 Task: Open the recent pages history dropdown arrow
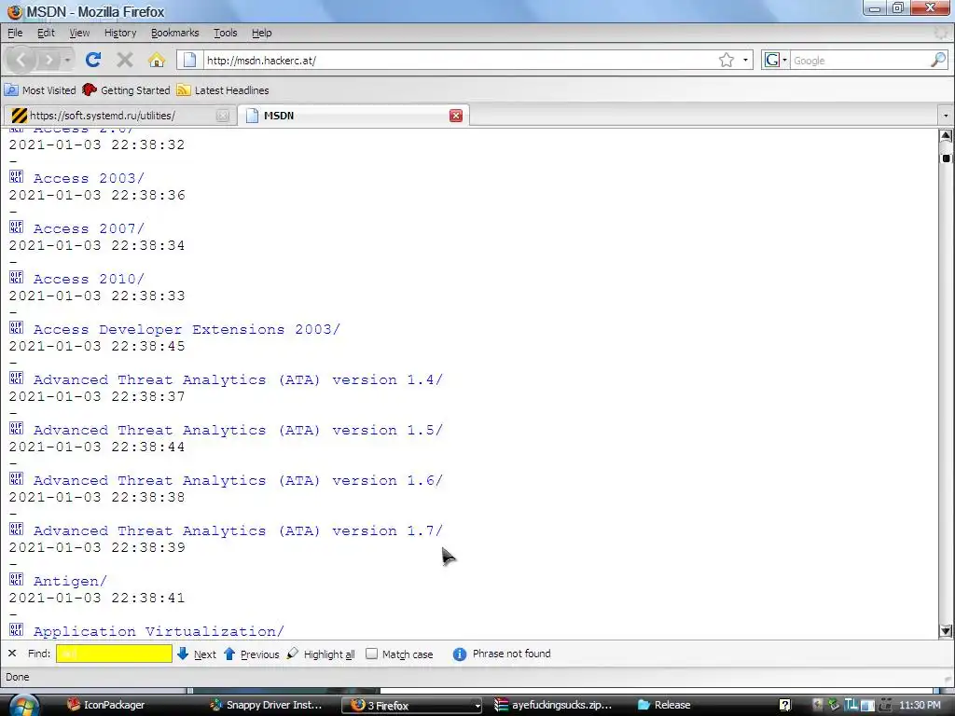pyautogui.click(x=67, y=60)
